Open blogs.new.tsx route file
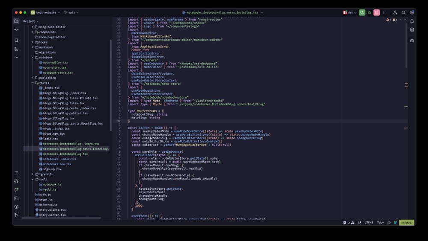The width and height of the screenshot is (428, 241). coord(52,134)
